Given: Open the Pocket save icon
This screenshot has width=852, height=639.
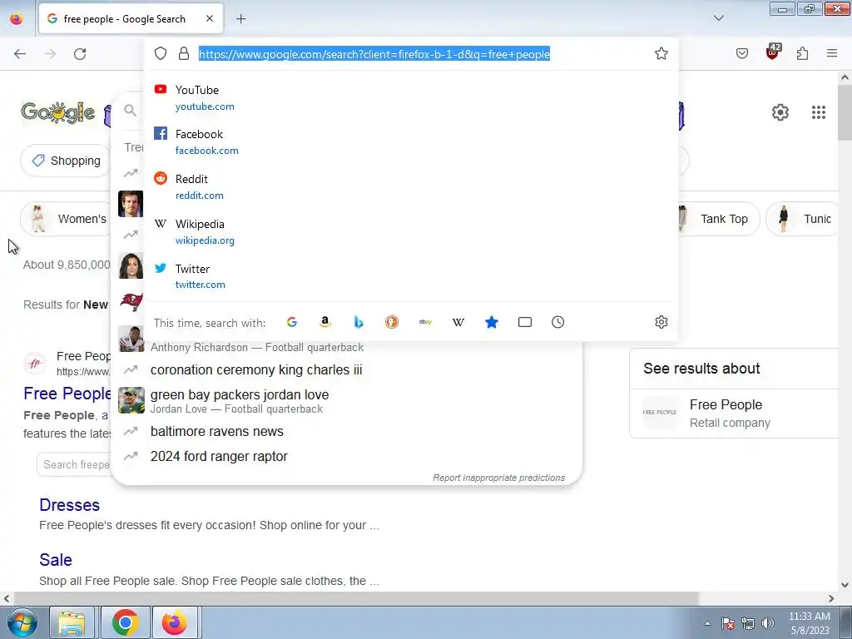Looking at the screenshot, I should [x=741, y=53].
